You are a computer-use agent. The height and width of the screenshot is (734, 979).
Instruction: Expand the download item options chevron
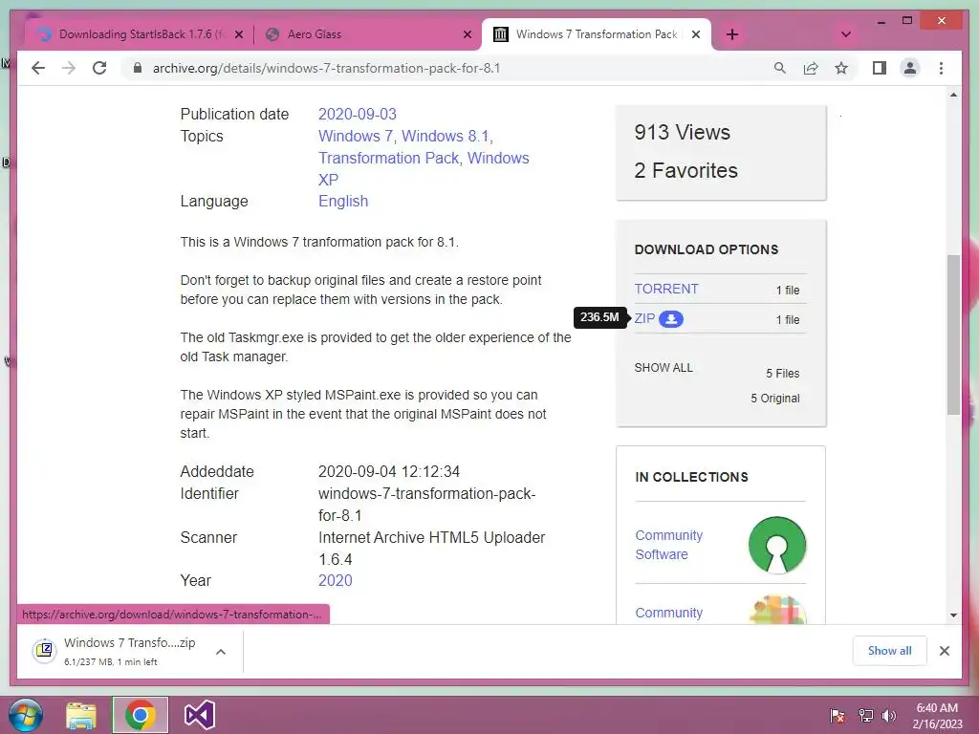click(221, 652)
